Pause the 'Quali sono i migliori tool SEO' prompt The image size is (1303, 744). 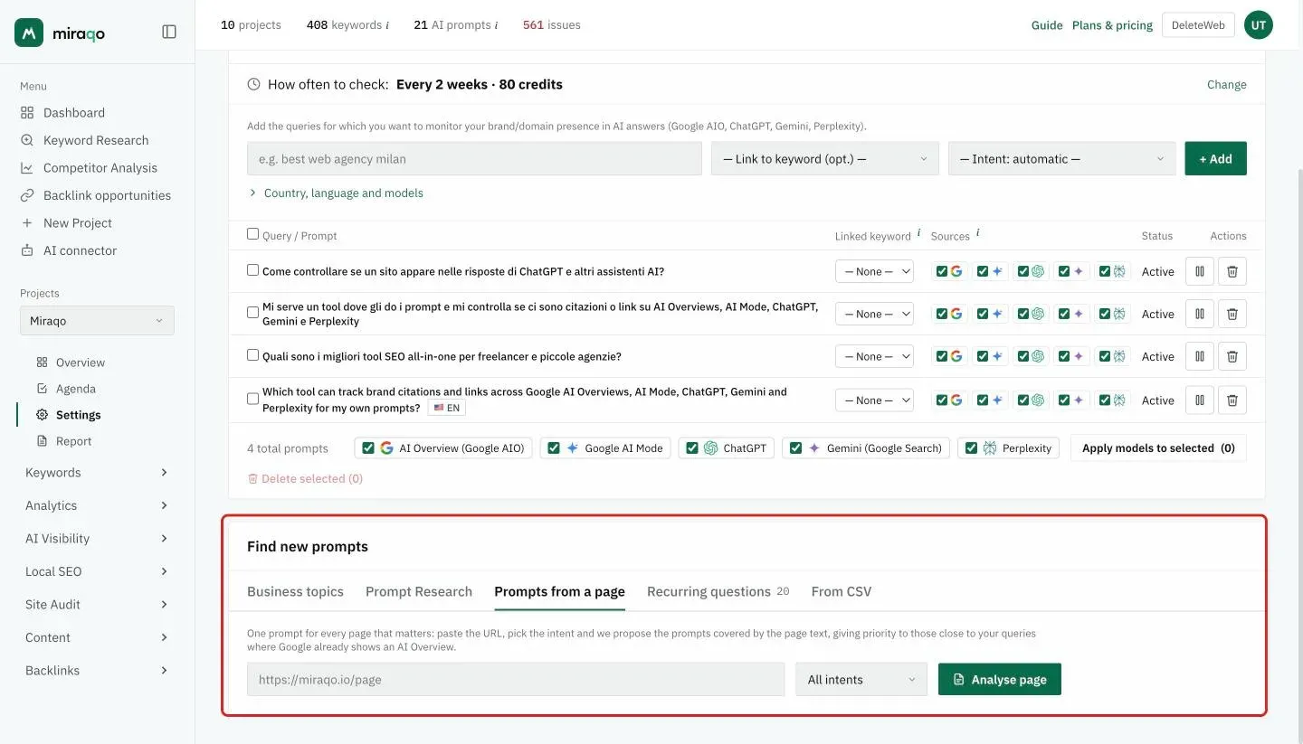point(1200,356)
